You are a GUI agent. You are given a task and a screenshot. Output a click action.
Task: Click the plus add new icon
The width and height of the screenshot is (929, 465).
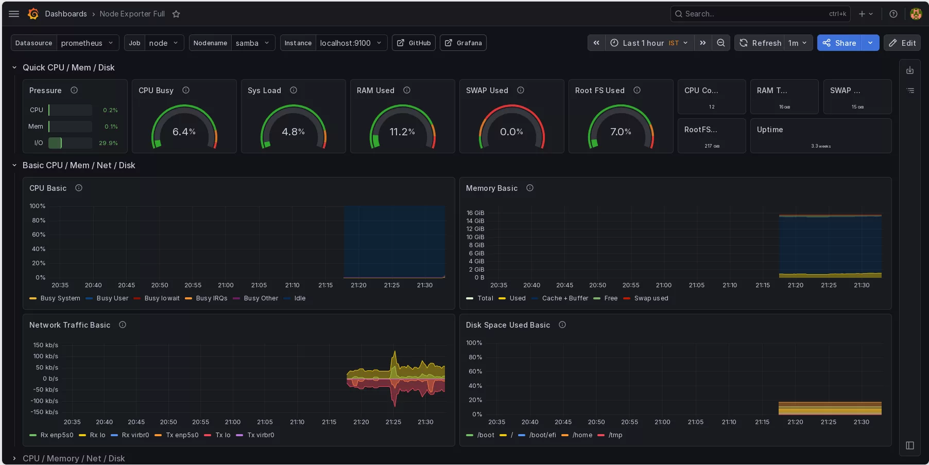(866, 14)
